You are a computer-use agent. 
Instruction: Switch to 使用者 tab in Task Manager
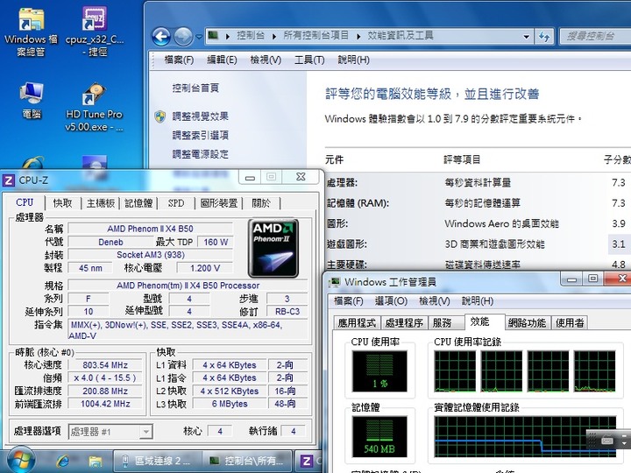pyautogui.click(x=570, y=323)
